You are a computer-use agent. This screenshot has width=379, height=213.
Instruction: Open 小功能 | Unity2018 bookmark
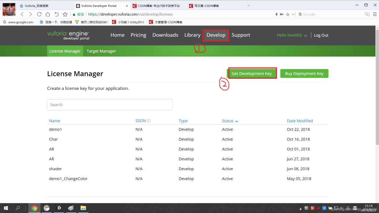point(129,22)
